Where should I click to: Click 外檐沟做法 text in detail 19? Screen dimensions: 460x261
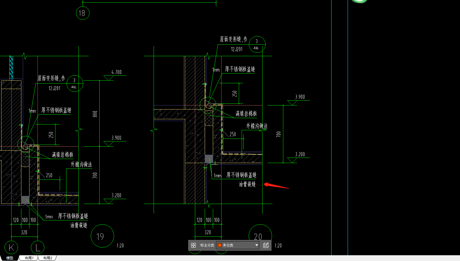click(x=81, y=164)
